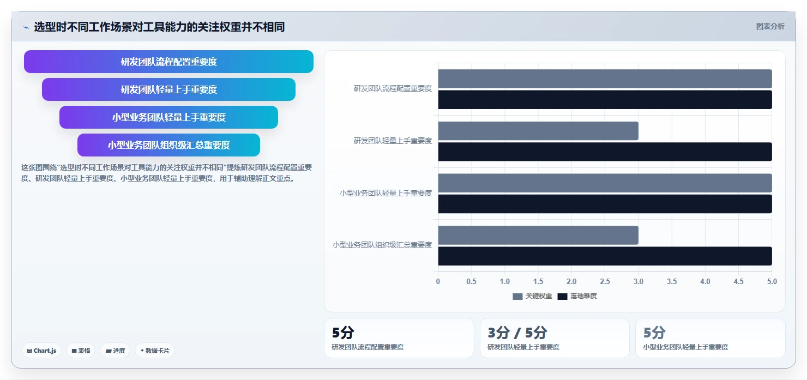Image resolution: width=807 pixels, height=380 pixels.
Task: Click y-axis label 研发团队轻量上手重要度
Action: coord(393,141)
